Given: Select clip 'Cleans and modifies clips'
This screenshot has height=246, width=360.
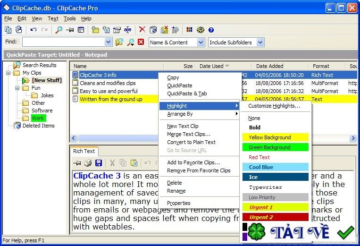Looking at the screenshot, I should (x=108, y=83).
